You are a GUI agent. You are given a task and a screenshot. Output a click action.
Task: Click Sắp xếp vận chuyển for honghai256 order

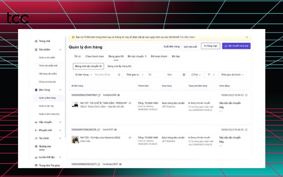pyautogui.click(x=230, y=103)
